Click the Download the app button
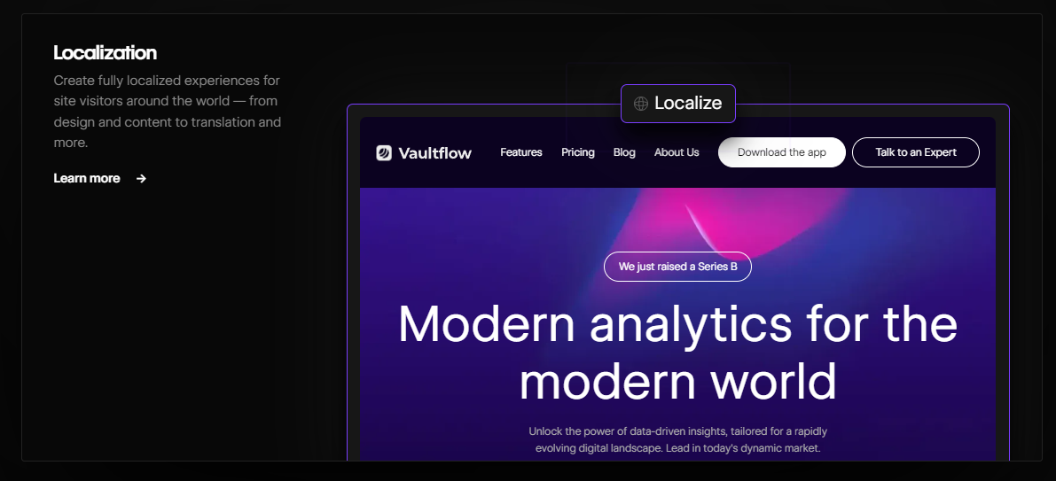Viewport: 1056px width, 481px height. point(782,152)
